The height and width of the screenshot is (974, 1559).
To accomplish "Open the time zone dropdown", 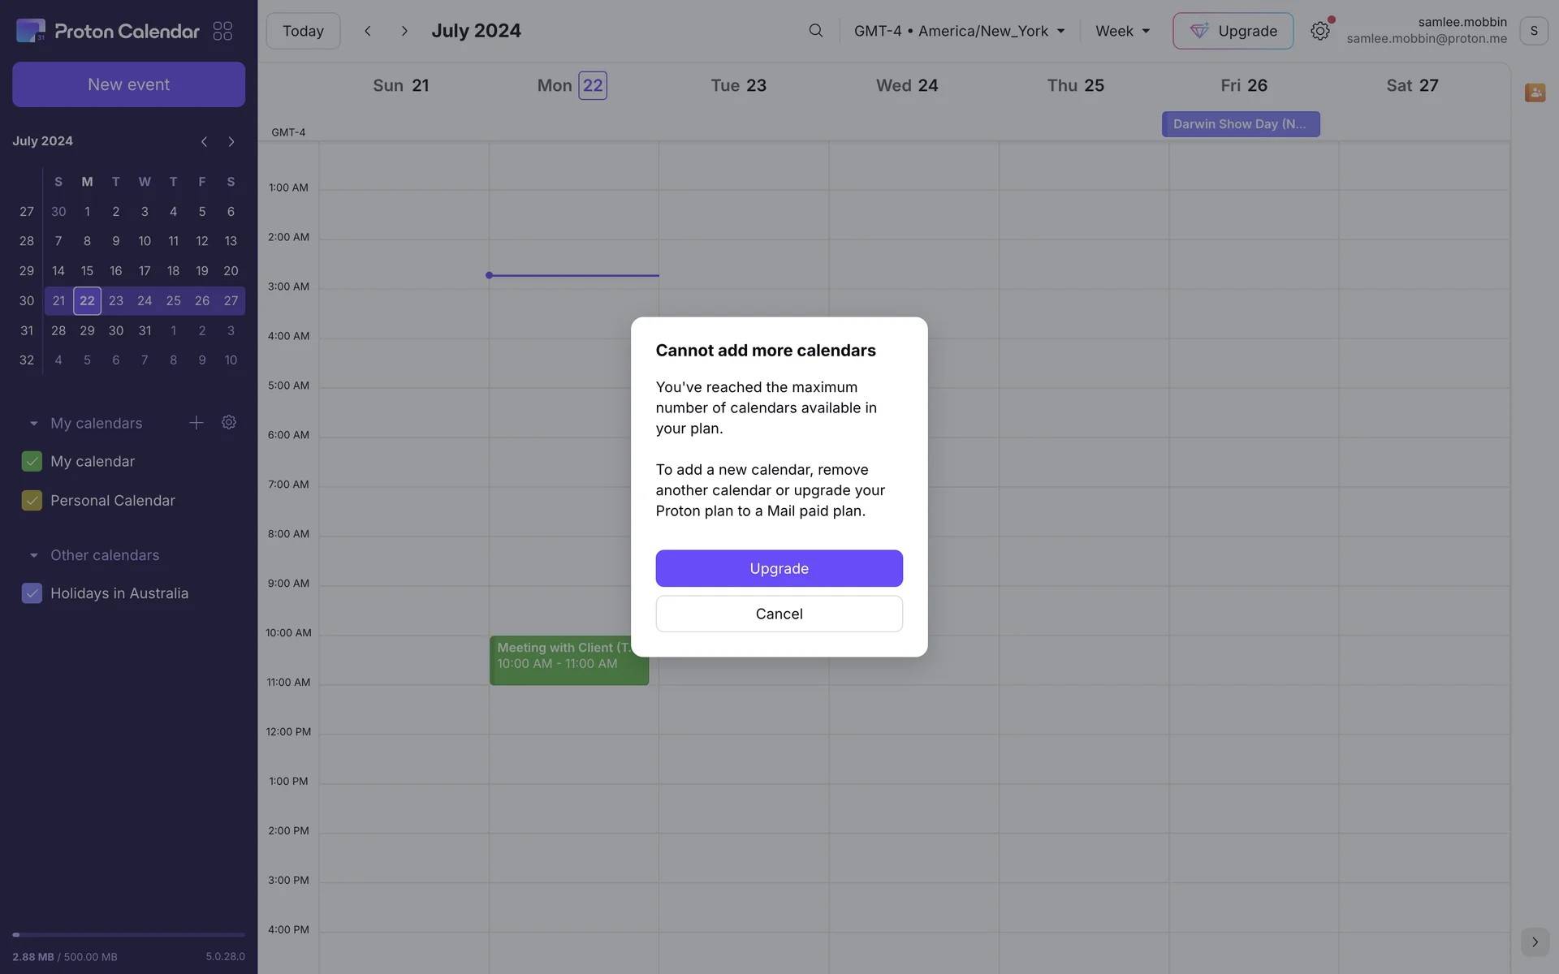I will [x=959, y=31].
